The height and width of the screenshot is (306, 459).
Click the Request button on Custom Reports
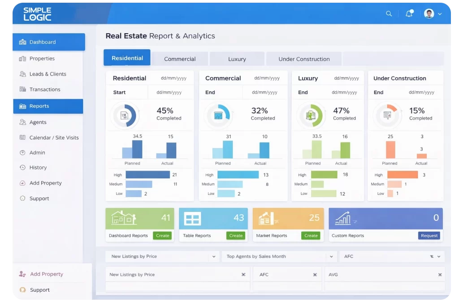coord(429,235)
